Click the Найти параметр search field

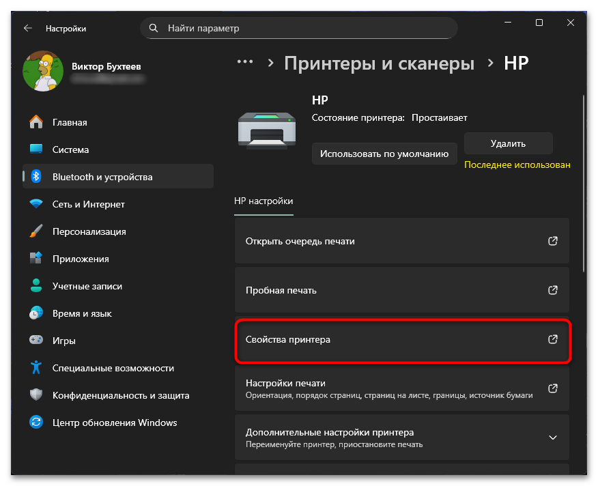[x=299, y=28]
